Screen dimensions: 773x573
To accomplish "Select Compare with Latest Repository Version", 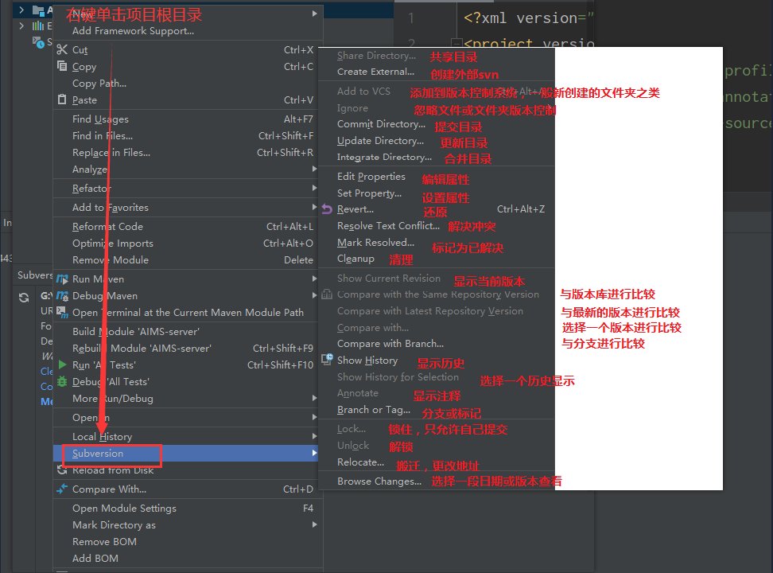I will [x=430, y=311].
